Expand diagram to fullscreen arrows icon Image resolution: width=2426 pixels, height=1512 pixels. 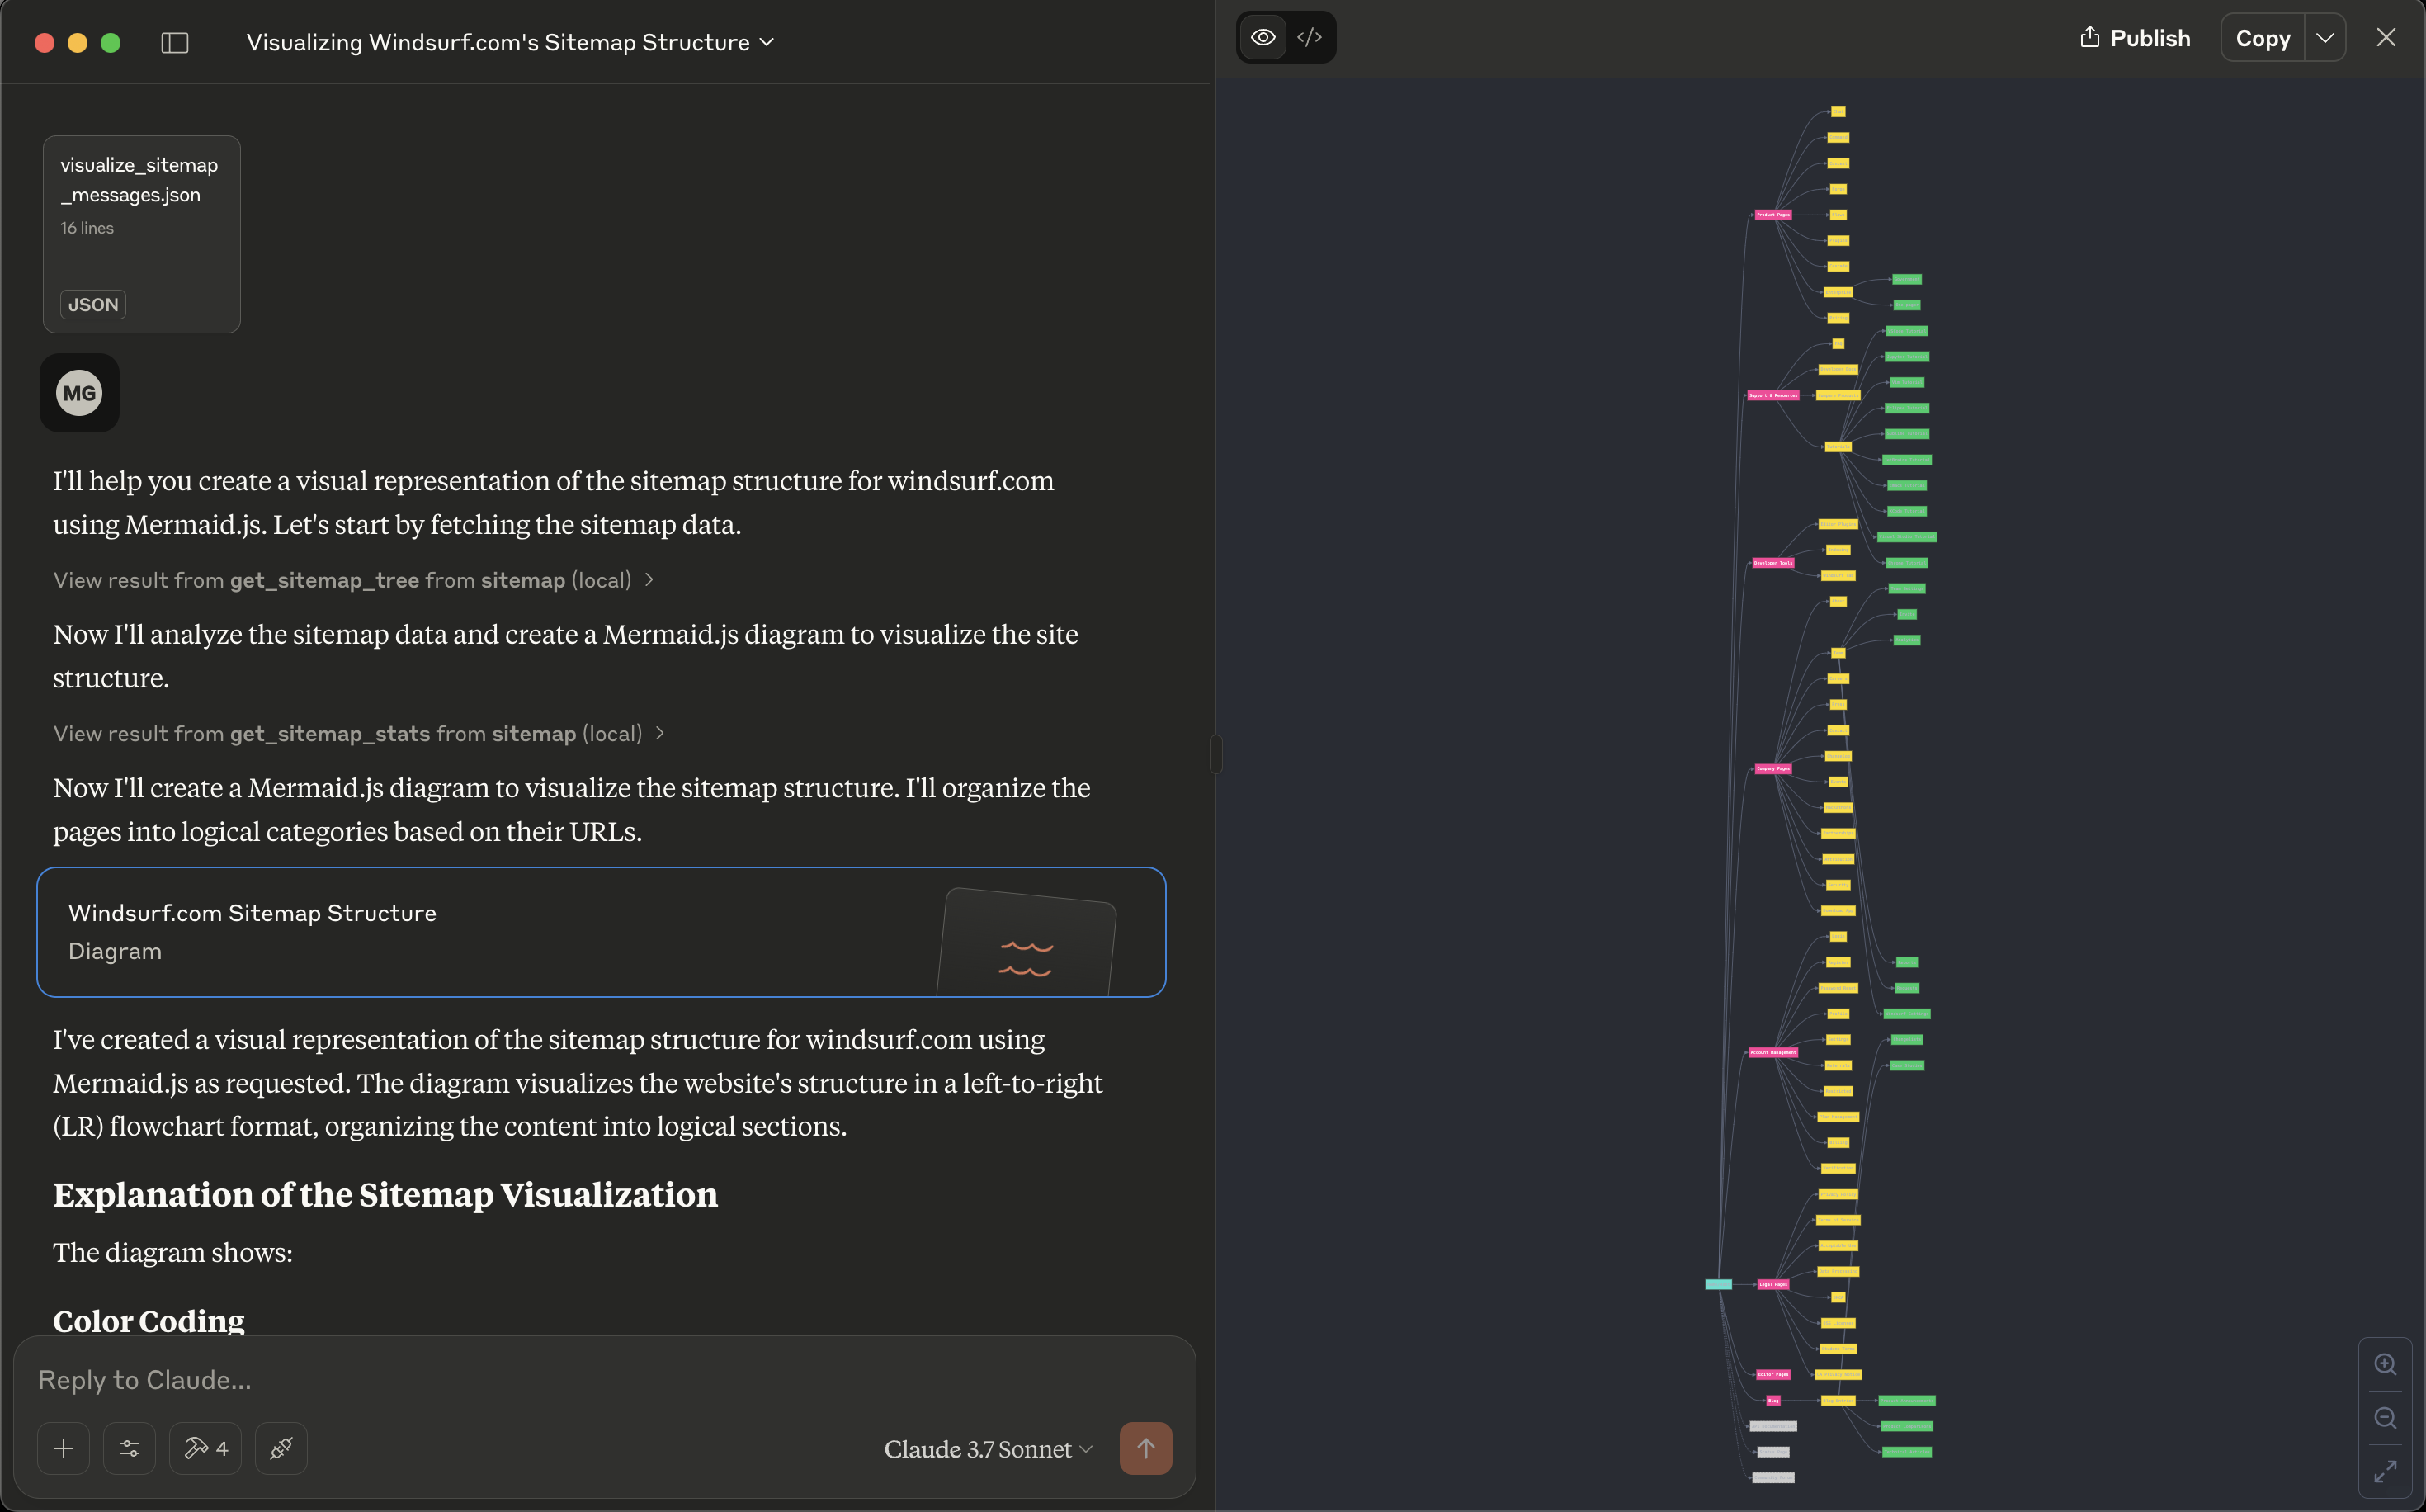coord(2385,1472)
